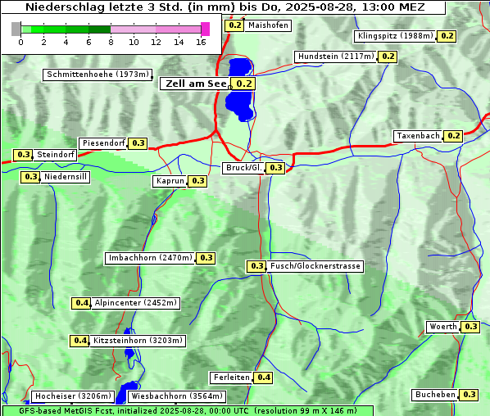The height and width of the screenshot is (416, 490).
Task: Click the Zell am See station label
Action: (197, 84)
